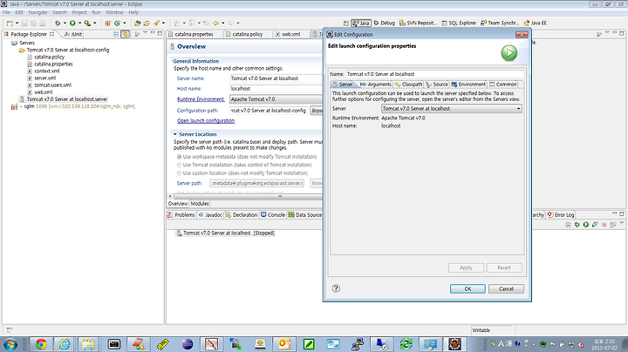This screenshot has height=352, width=628.
Task: Click the Eclipse taskbar icon
Action: (x=188, y=344)
